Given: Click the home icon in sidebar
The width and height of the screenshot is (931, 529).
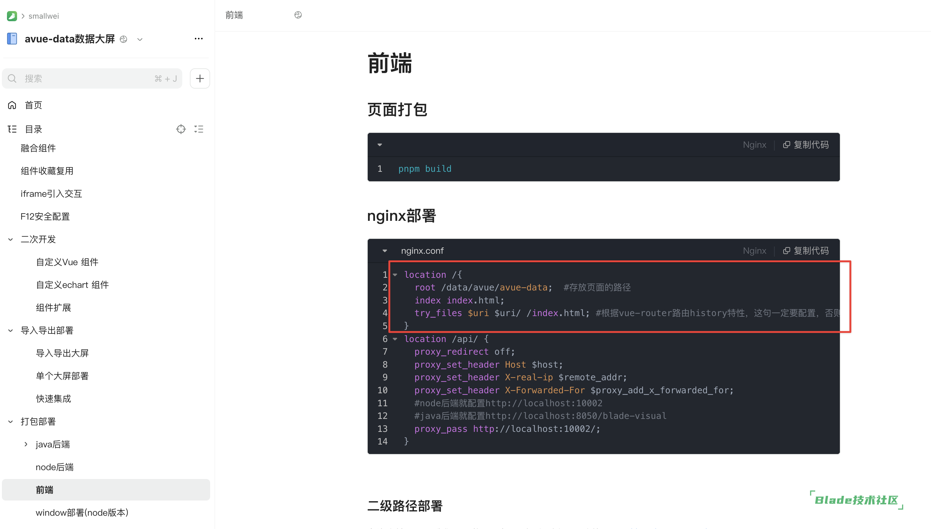Looking at the screenshot, I should coord(12,105).
